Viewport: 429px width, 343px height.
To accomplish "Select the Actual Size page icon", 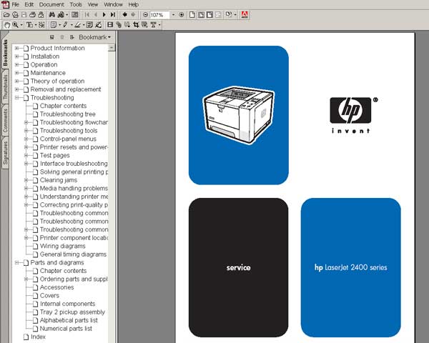I will coord(192,15).
